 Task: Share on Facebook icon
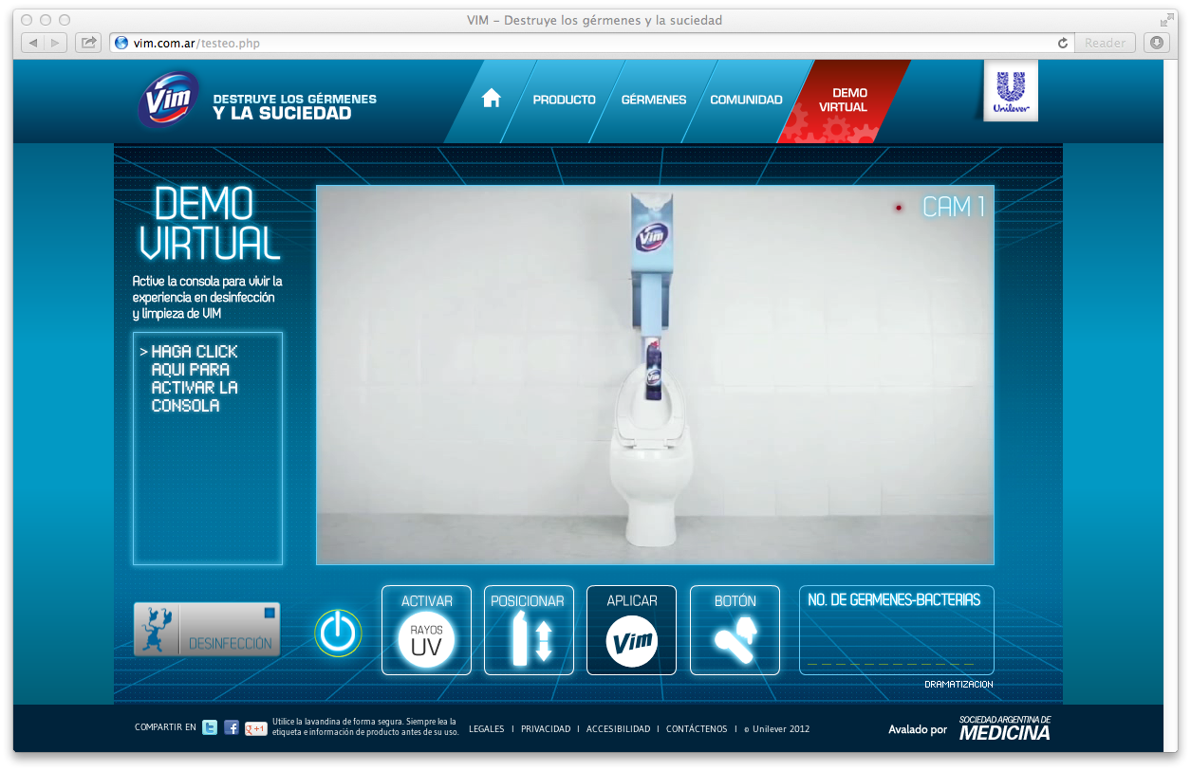pyautogui.click(x=232, y=727)
